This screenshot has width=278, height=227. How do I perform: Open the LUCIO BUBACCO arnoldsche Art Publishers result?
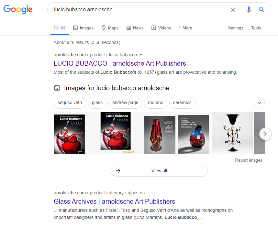(120, 63)
